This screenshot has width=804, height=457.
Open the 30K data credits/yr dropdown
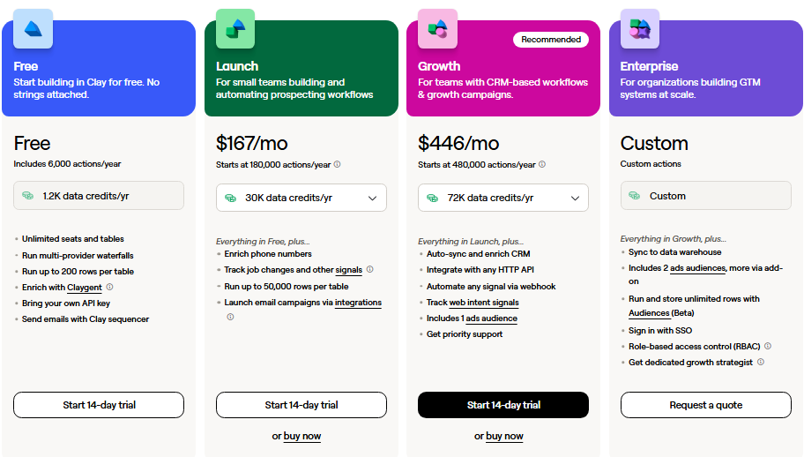click(301, 198)
